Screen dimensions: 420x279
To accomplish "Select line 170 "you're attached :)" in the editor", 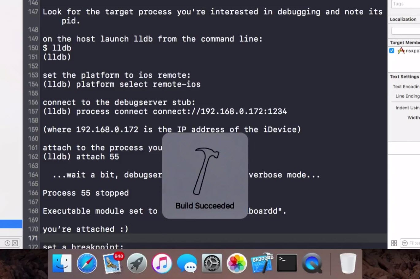I will click(85, 229).
